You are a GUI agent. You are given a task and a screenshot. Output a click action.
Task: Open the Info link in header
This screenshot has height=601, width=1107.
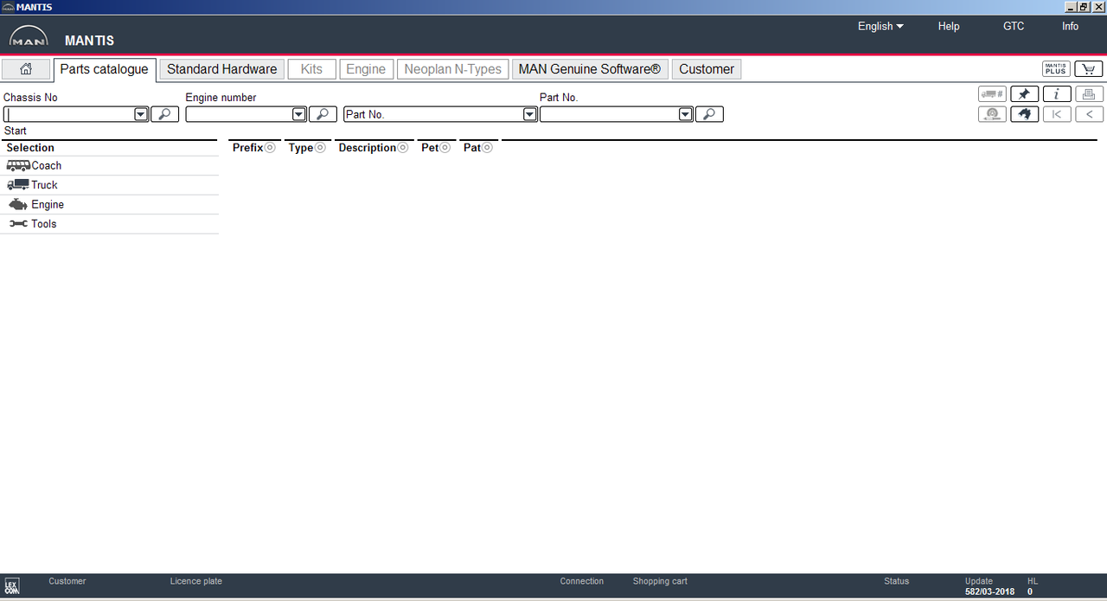1071,26
